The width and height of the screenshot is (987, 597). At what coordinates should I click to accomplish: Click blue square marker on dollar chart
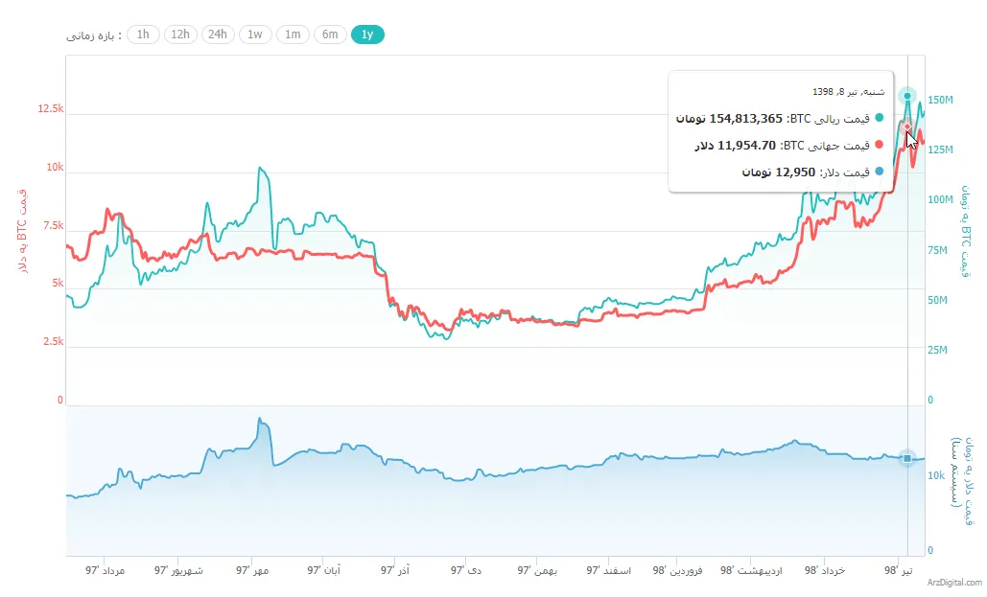(x=907, y=459)
